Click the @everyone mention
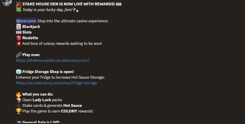The height and width of the screenshot is (124, 245). [26, 21]
